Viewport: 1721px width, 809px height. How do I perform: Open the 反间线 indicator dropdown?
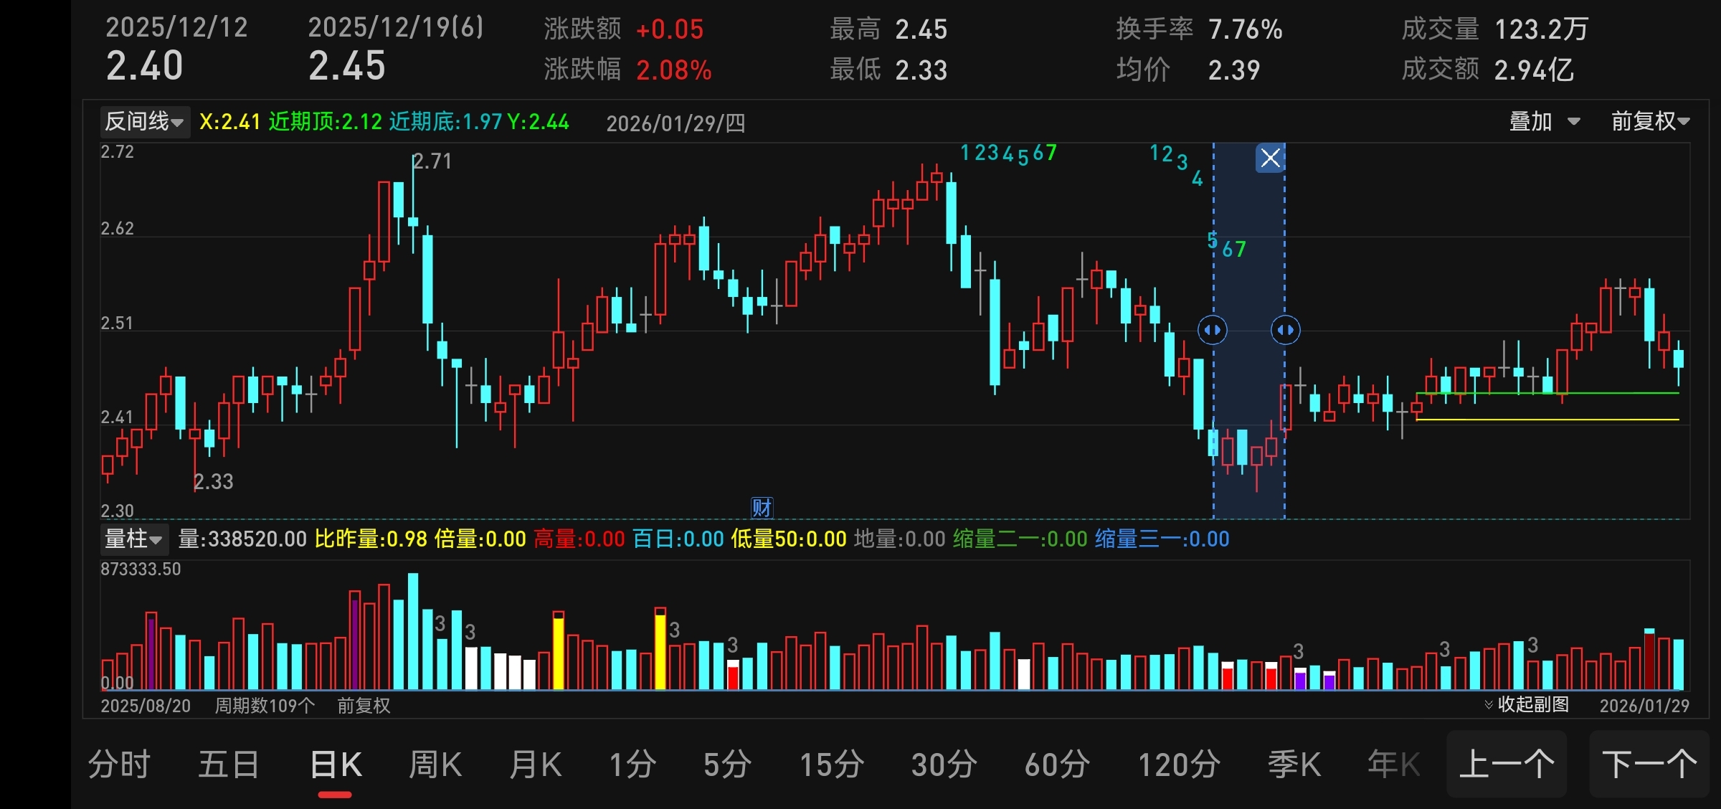coord(144,121)
